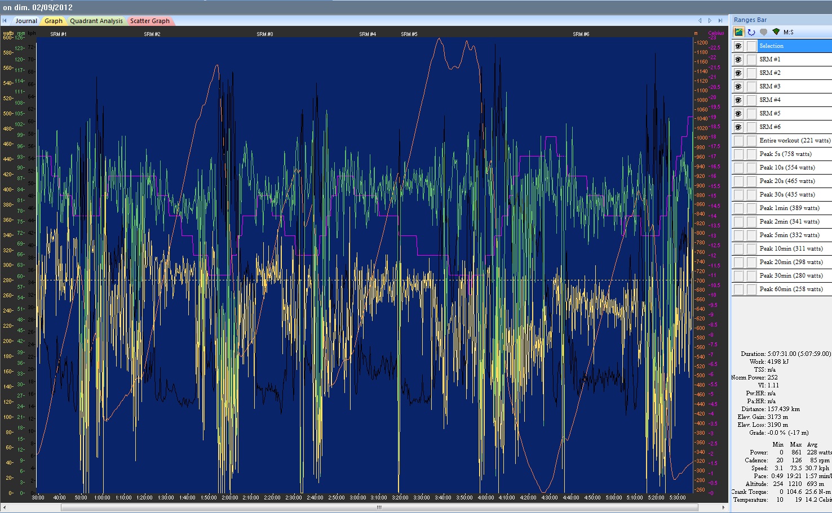Click the horizontal scrollbar's right arrow
This screenshot has width=832, height=513.
tap(723, 507)
